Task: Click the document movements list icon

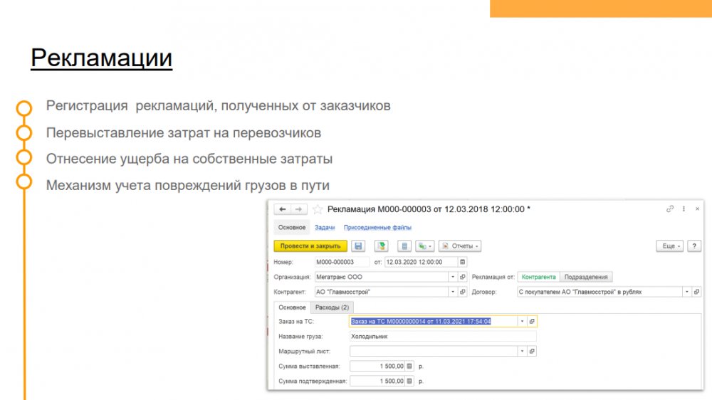Action: pos(404,246)
